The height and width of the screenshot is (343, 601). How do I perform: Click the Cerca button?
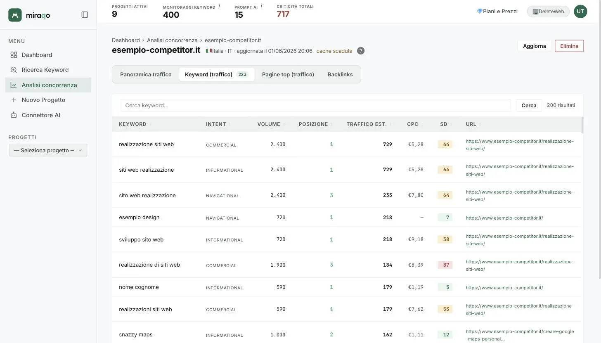[529, 105]
